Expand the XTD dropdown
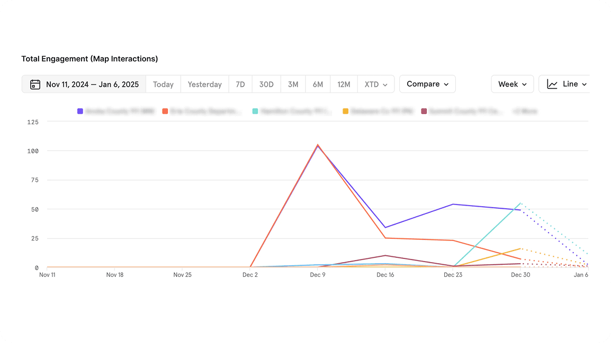The image size is (611, 343). (x=375, y=85)
